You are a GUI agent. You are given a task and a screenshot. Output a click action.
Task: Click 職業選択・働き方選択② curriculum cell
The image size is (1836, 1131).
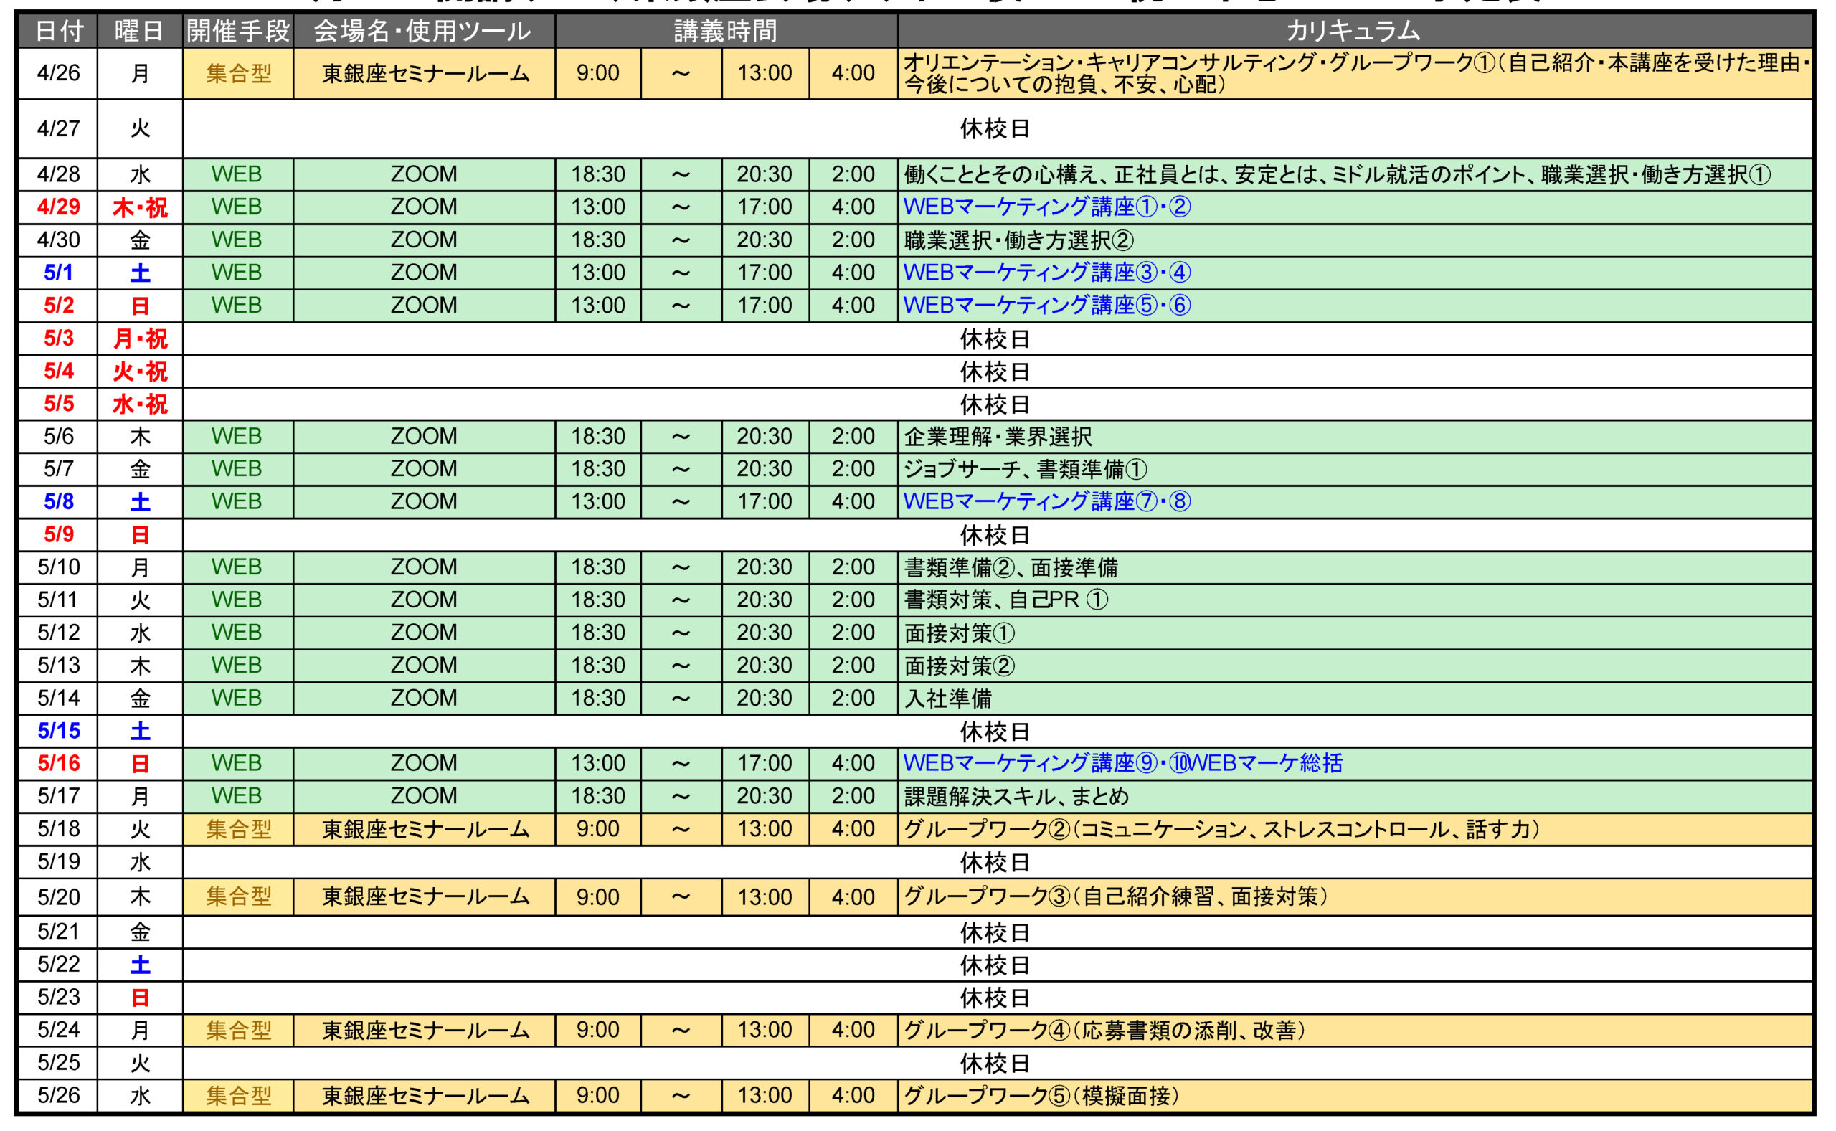click(x=1354, y=240)
